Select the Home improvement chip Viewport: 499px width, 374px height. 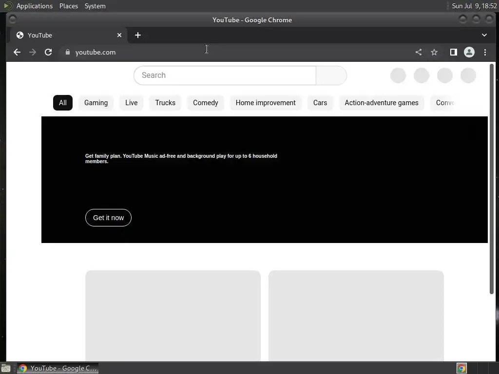pyautogui.click(x=266, y=103)
